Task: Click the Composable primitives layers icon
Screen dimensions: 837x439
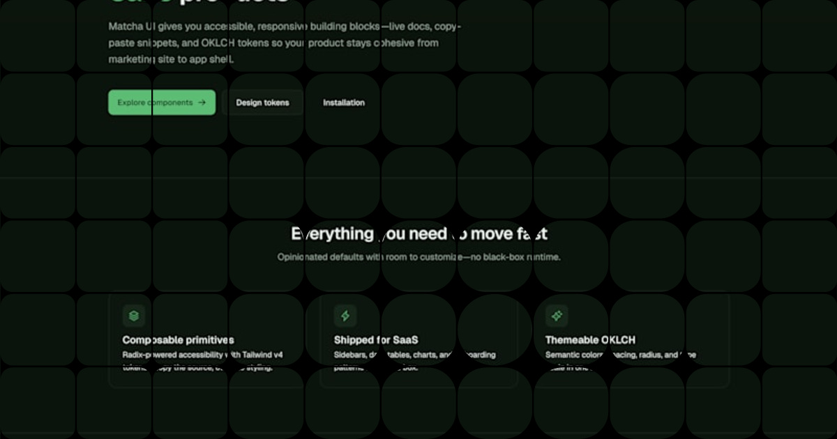Action: click(x=134, y=316)
